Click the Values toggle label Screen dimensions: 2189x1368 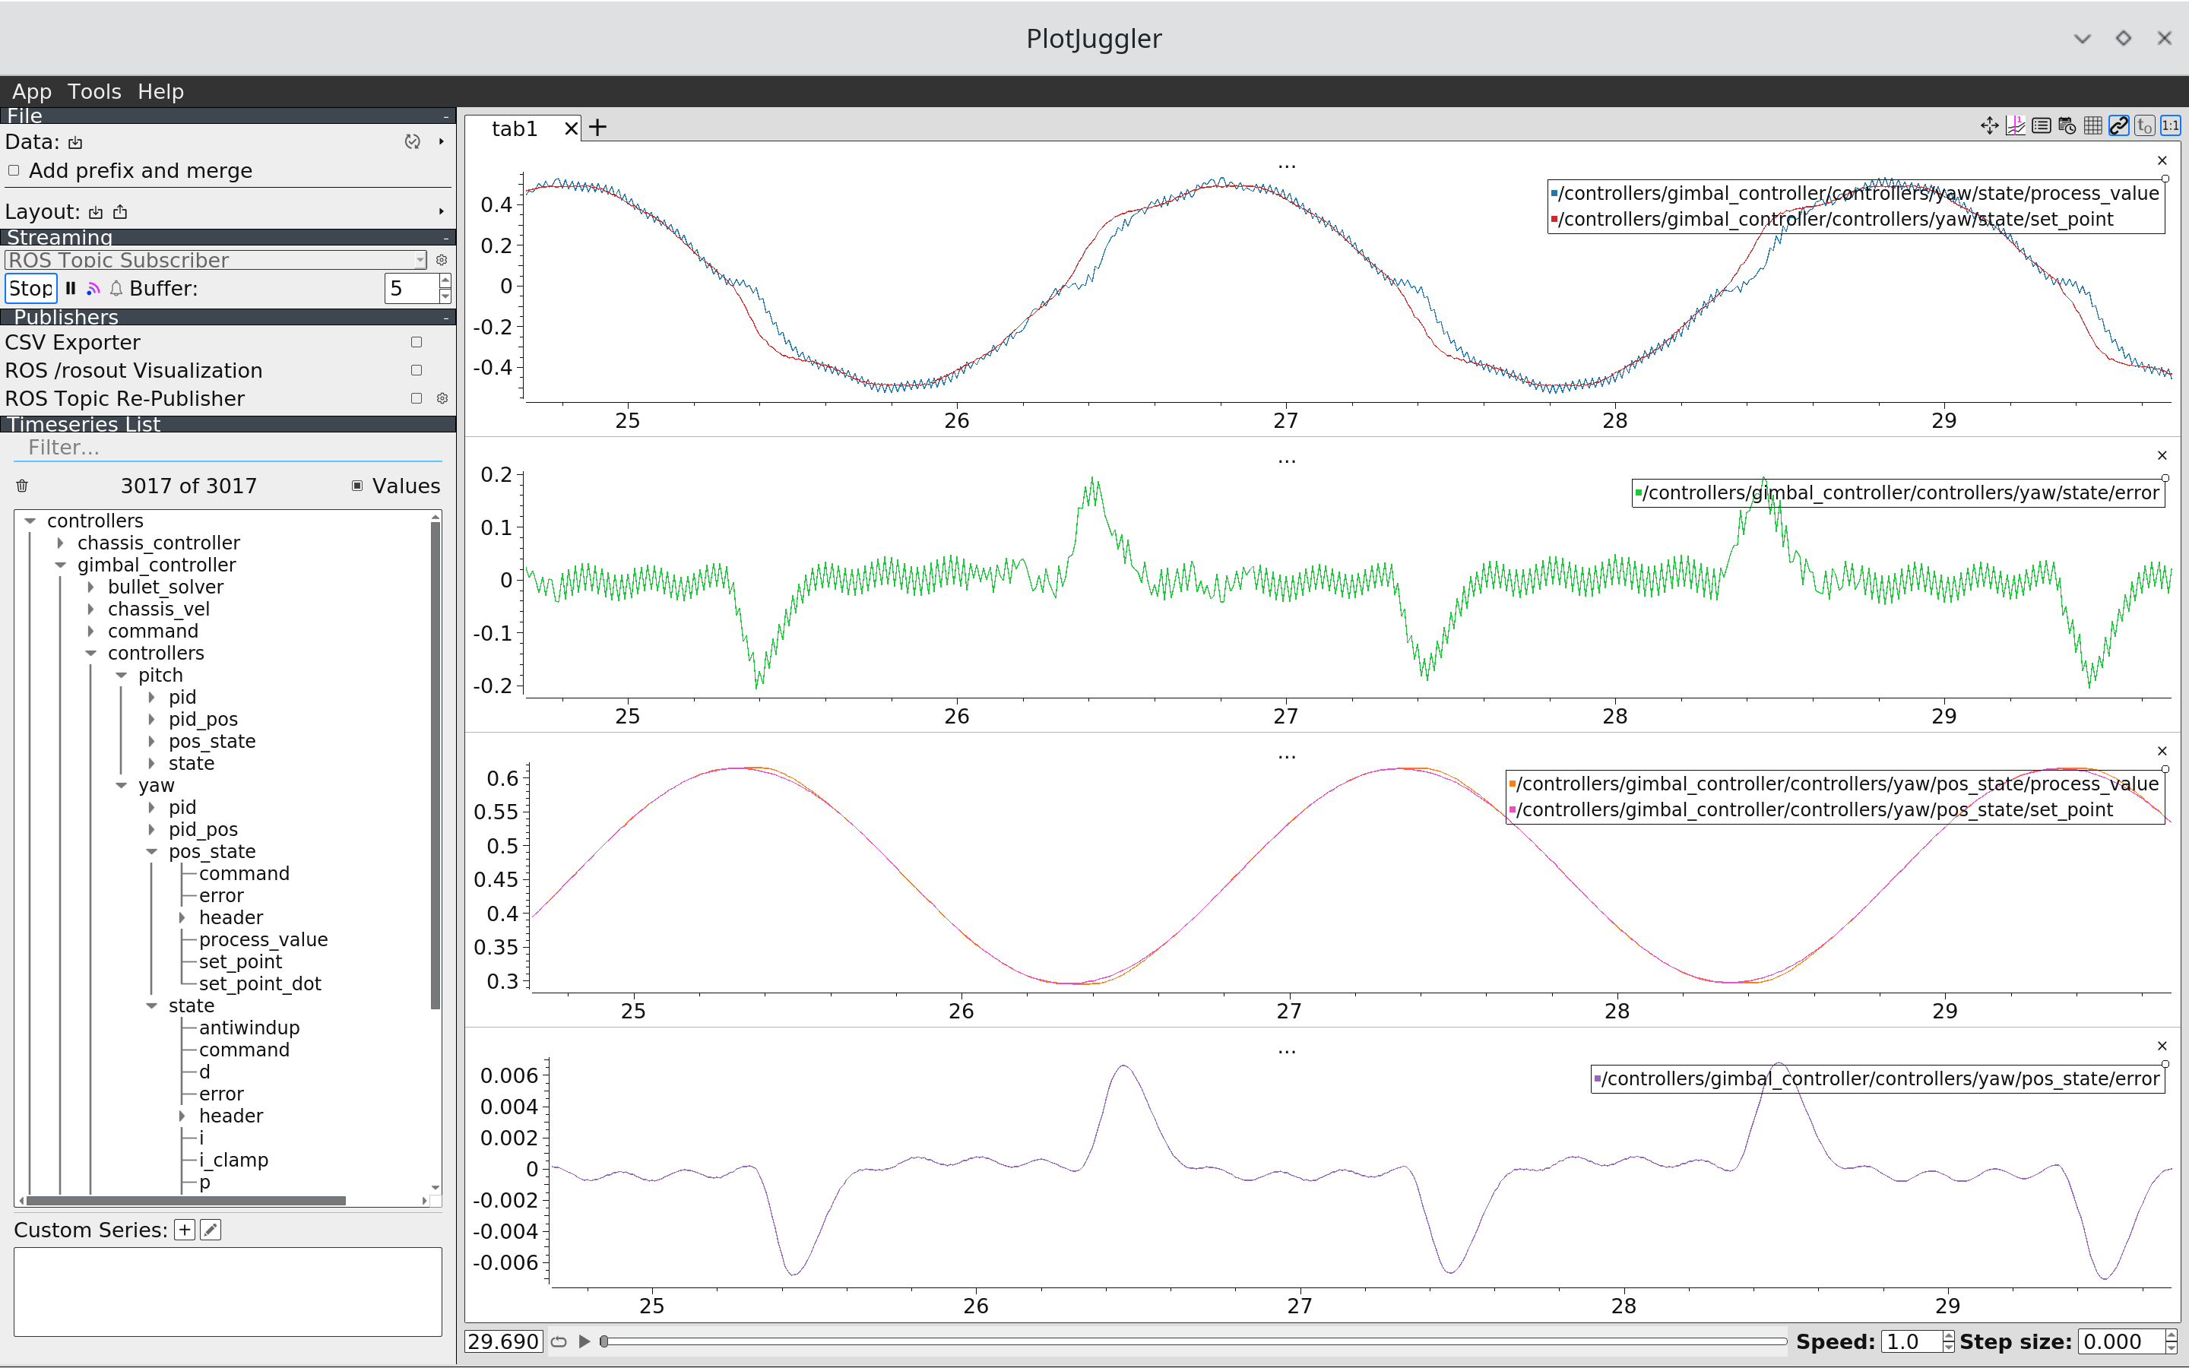tap(404, 486)
